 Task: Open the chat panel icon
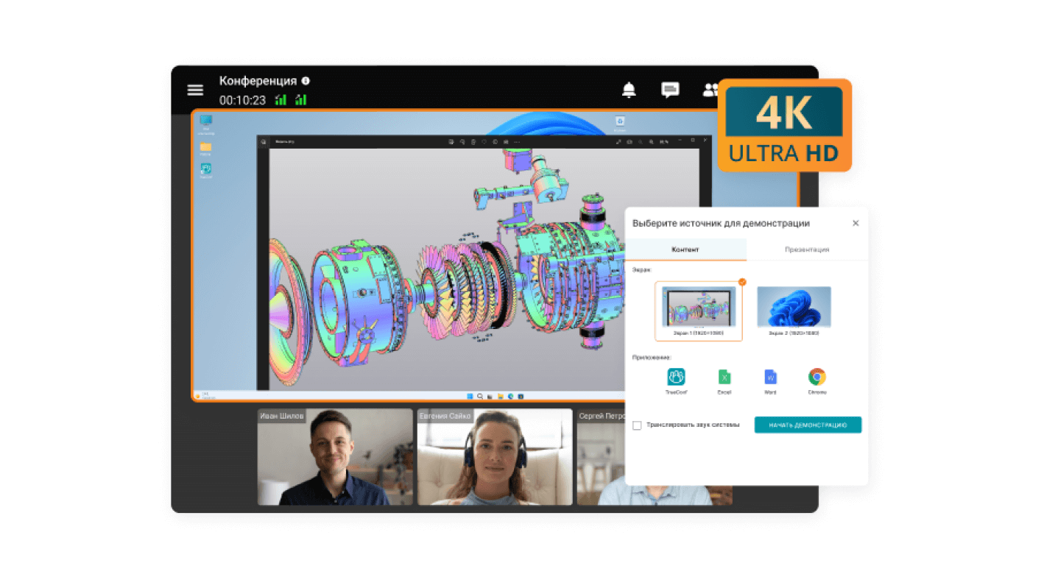(x=670, y=90)
